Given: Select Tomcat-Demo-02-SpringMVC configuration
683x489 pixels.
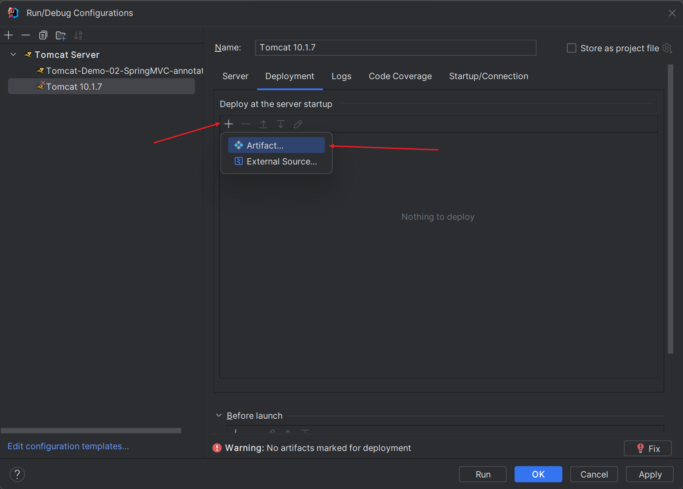Looking at the screenshot, I should tap(119, 71).
